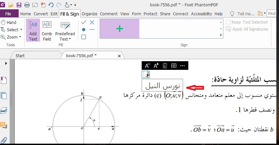This screenshot has height=145, width=279.
Task: Click the trash icon on floating toolbar
Action: [165, 66]
